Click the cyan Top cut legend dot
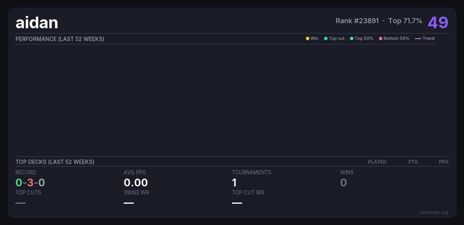The width and height of the screenshot is (464, 225). click(x=326, y=39)
